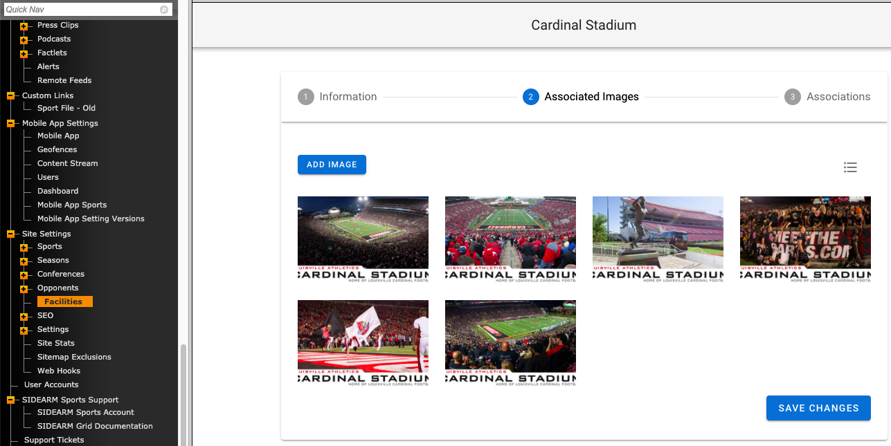Expand the Press Clips tree node

coord(24,26)
